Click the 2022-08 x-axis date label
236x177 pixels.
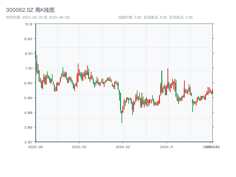(35, 147)
